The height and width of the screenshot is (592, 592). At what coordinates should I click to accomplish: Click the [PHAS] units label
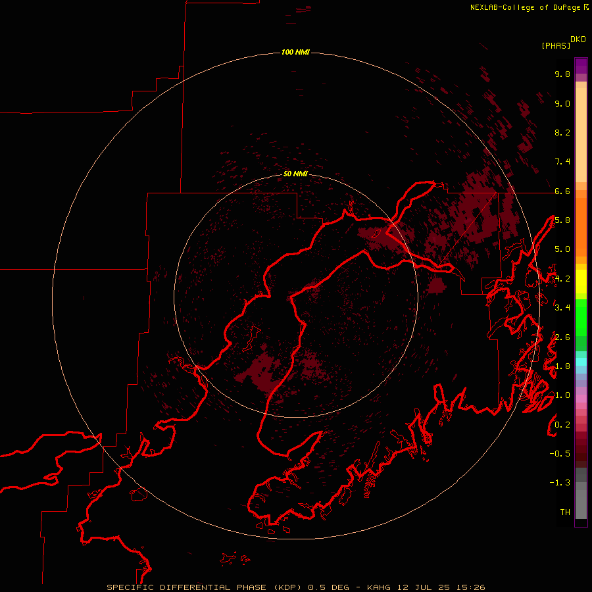pyautogui.click(x=556, y=46)
